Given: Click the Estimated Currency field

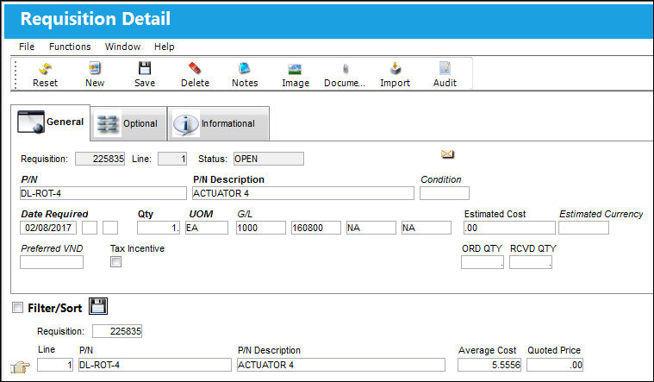Looking at the screenshot, I should [x=583, y=228].
